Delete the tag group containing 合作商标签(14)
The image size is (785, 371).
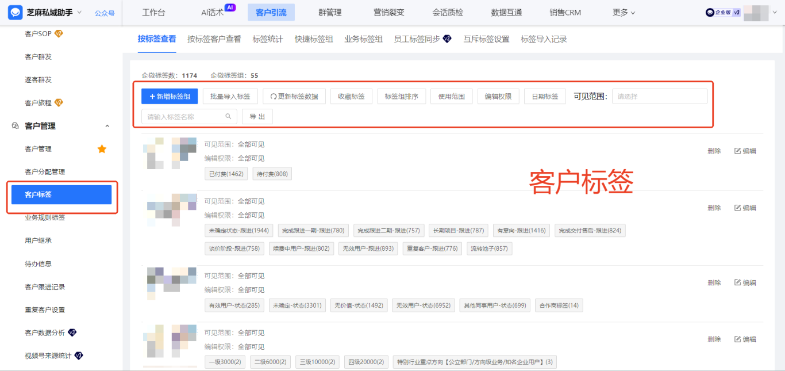point(714,282)
